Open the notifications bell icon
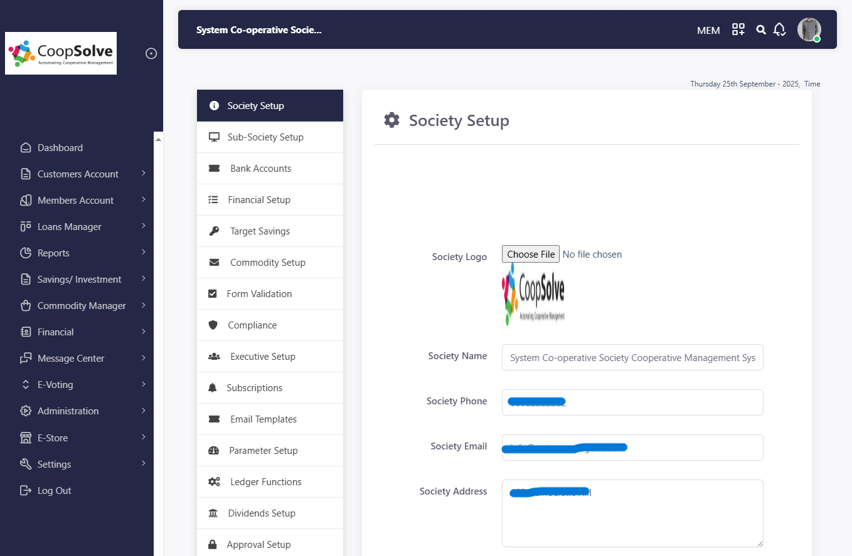 (780, 29)
